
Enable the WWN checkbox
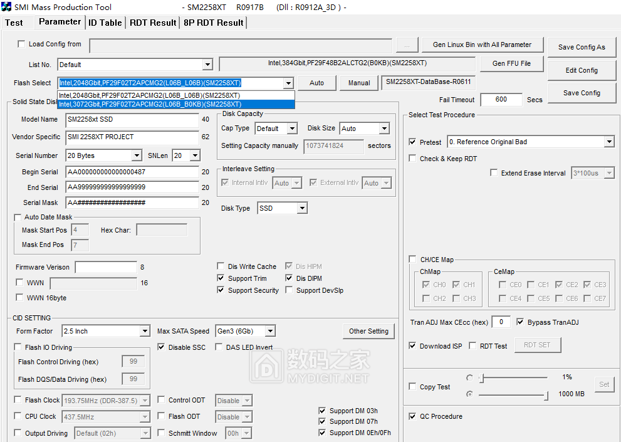coord(19,282)
